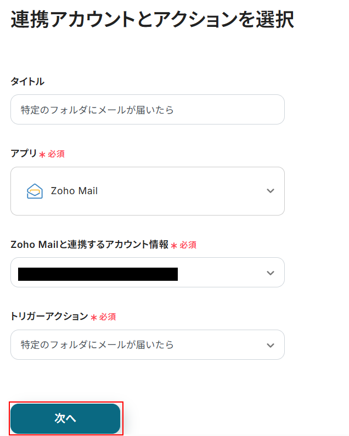Screen dimensions: 349x436
Task: Click the Zoho Mailと連携するアカウント情報 label
Action: click(x=89, y=245)
